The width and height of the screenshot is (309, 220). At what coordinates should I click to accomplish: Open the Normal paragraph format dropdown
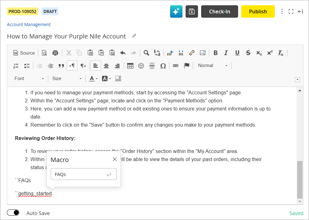pyautogui.click(x=213, y=65)
